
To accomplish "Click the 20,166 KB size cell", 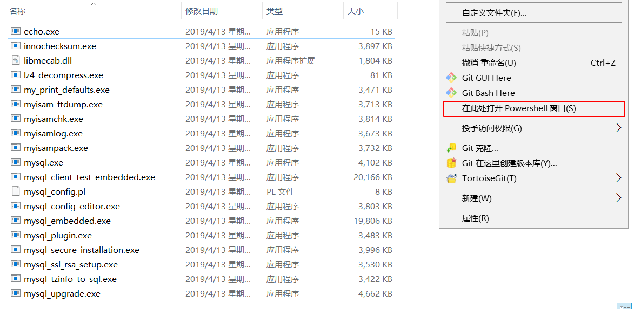I will 372,177.
